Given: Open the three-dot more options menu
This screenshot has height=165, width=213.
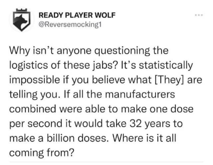Looking at the screenshot, I should coord(199,15).
